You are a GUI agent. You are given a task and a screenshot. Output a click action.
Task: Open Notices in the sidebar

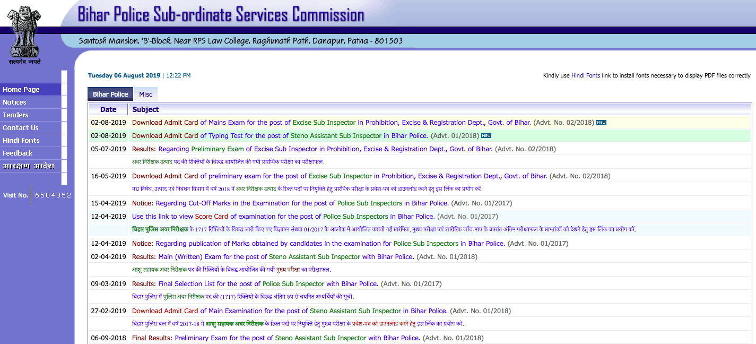[x=14, y=102]
